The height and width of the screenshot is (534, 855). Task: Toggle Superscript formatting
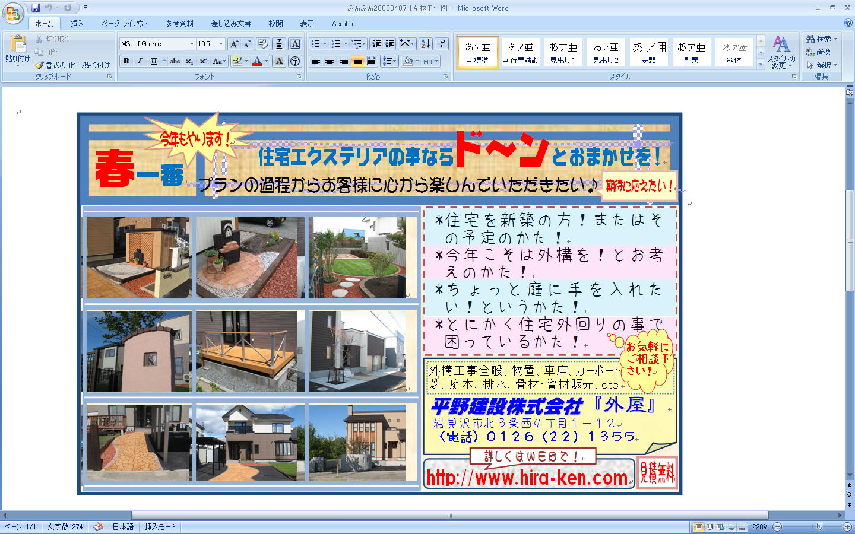point(203,61)
